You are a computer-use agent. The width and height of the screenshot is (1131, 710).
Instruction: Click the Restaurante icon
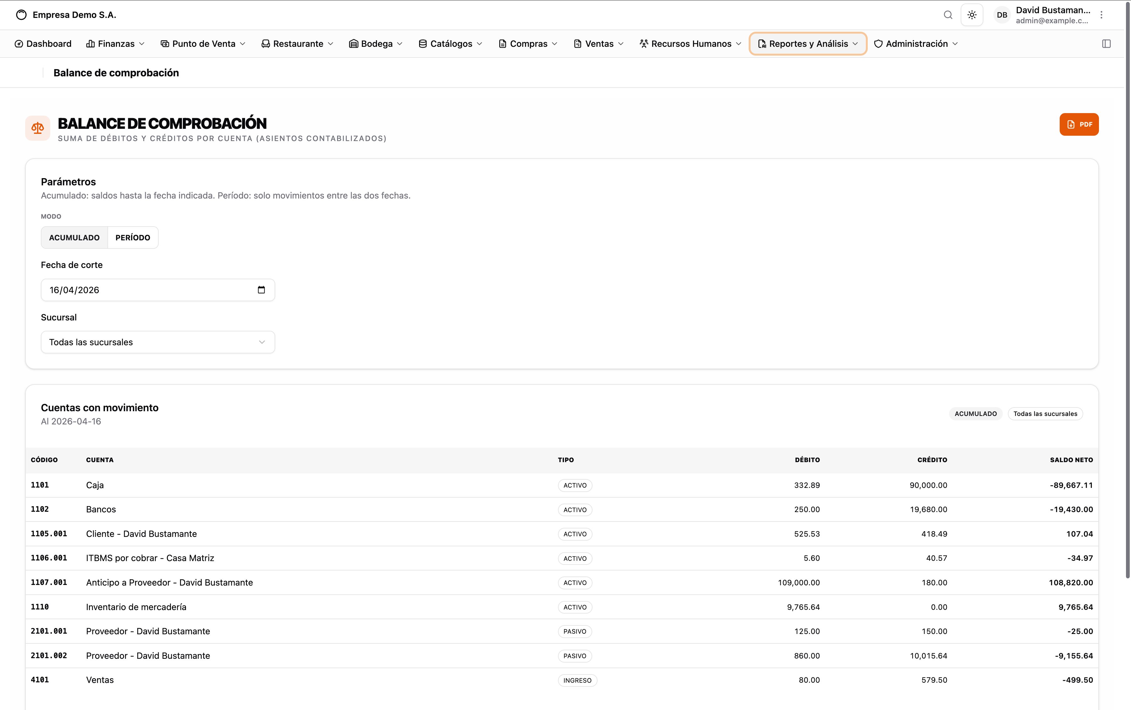[266, 44]
